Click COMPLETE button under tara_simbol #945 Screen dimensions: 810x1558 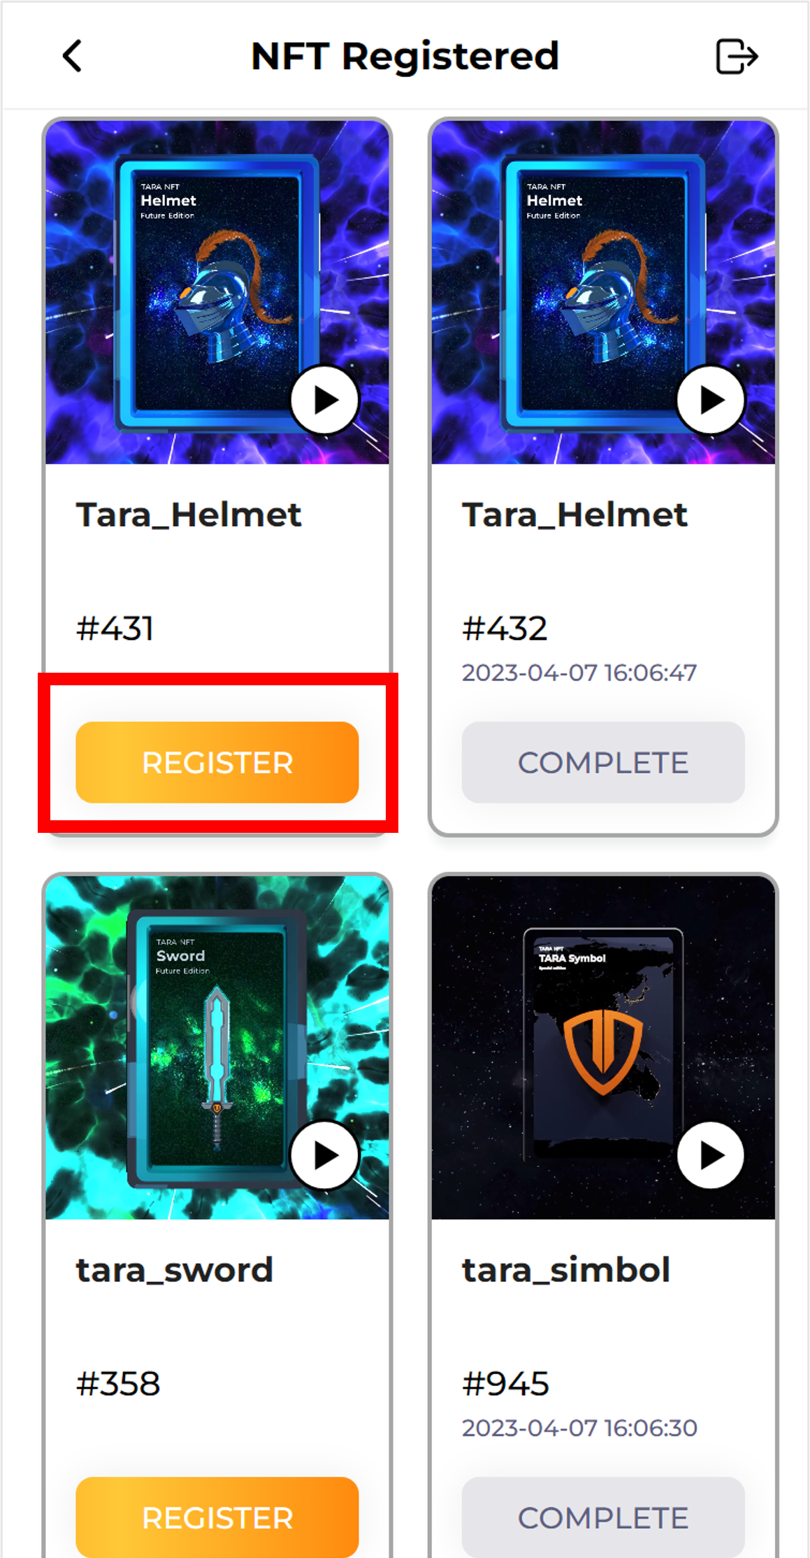(603, 1517)
